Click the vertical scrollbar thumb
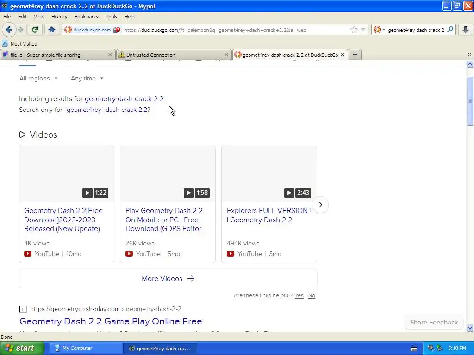The width and height of the screenshot is (474, 355). tap(470, 101)
